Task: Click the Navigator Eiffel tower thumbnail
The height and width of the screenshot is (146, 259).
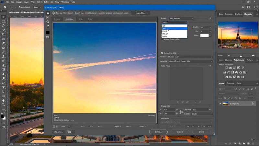Action: click(238, 35)
